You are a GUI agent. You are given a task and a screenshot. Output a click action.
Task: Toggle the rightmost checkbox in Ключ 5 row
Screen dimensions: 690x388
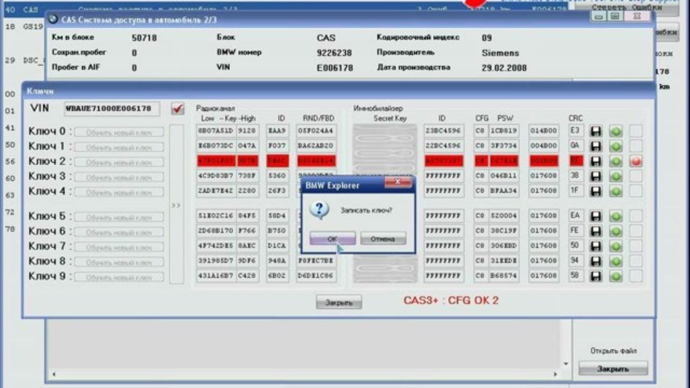[x=636, y=216]
